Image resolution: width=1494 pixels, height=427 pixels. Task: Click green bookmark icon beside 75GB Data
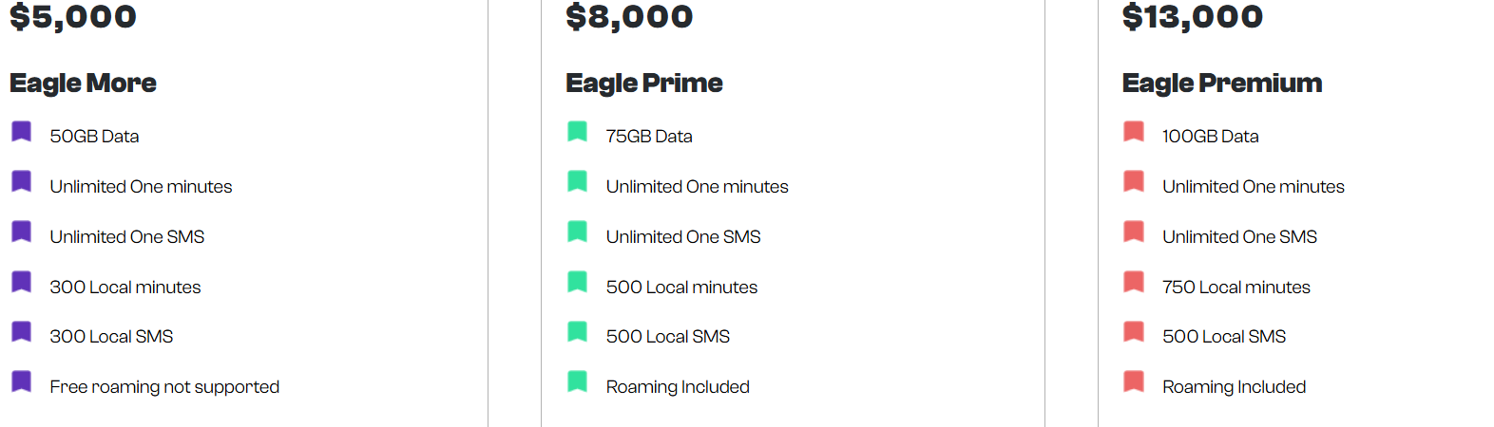coord(578,131)
